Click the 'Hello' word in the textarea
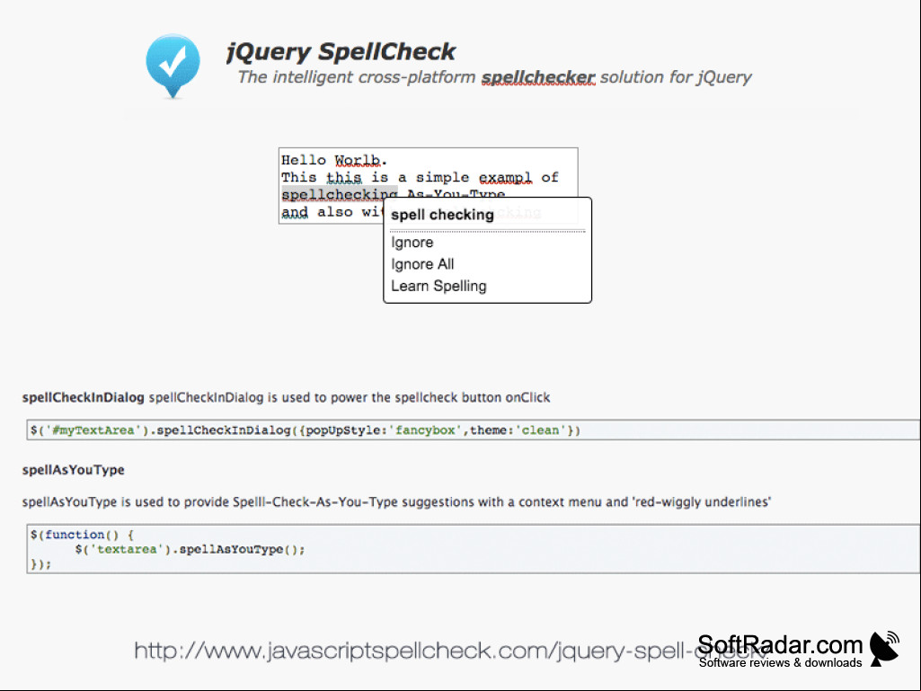The height and width of the screenshot is (691, 921). 304,160
